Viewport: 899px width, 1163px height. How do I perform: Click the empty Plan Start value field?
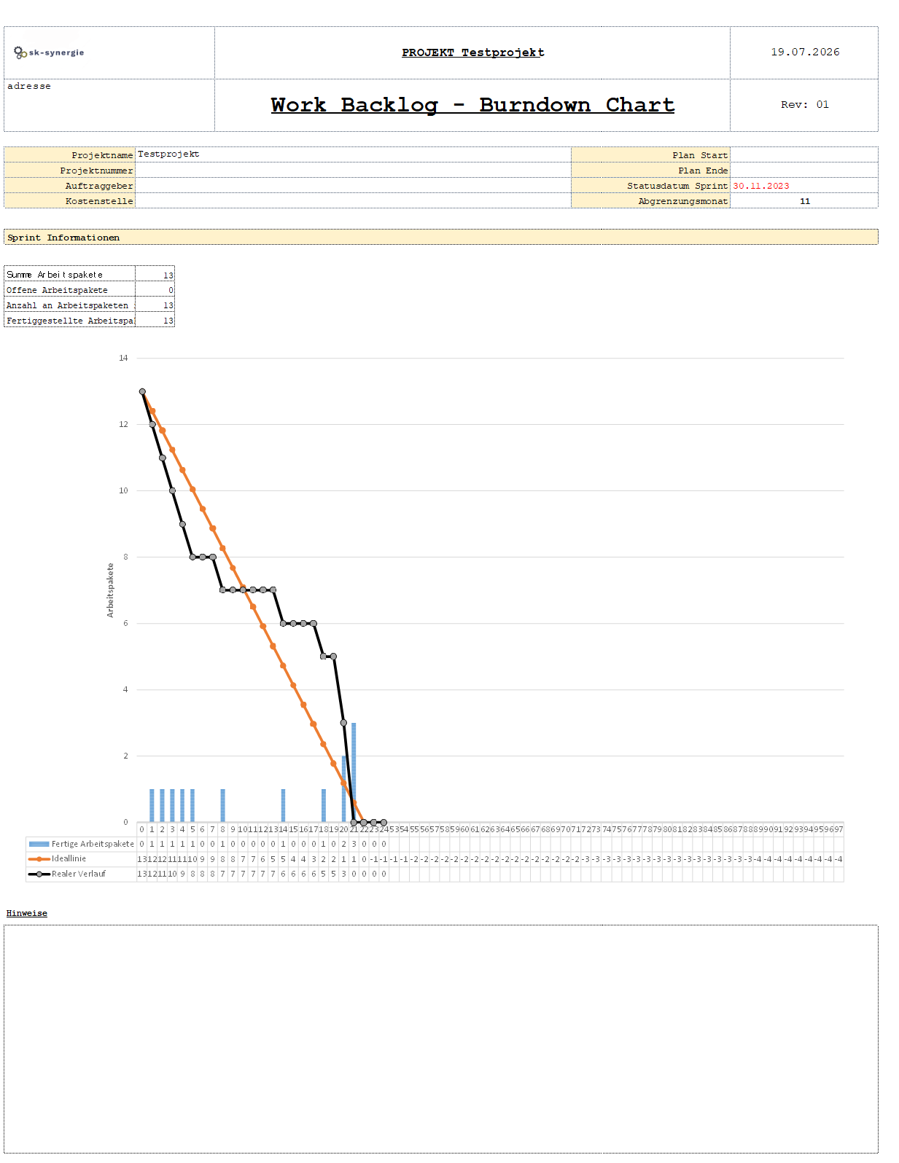tap(804, 155)
